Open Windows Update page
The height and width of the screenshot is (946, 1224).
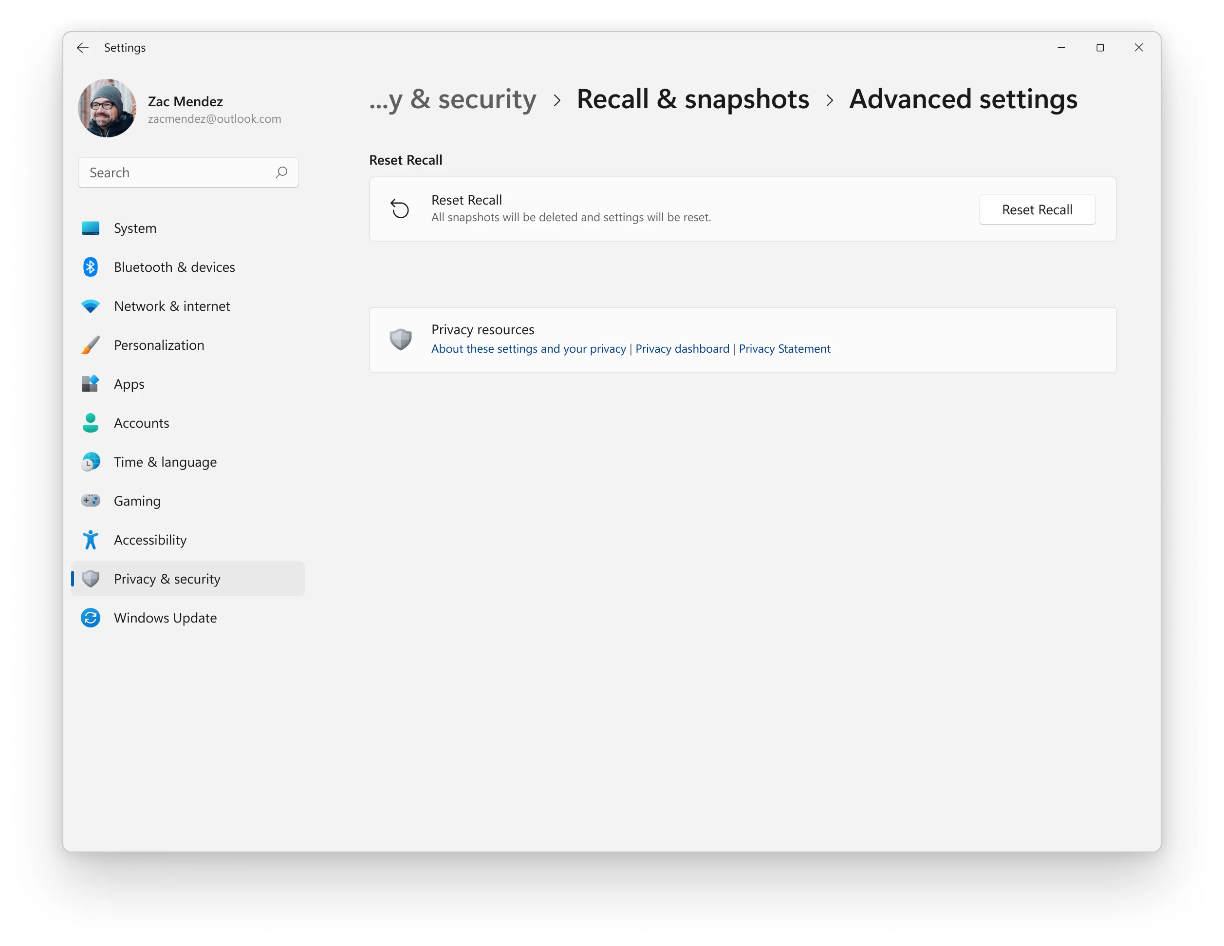[x=188, y=618]
